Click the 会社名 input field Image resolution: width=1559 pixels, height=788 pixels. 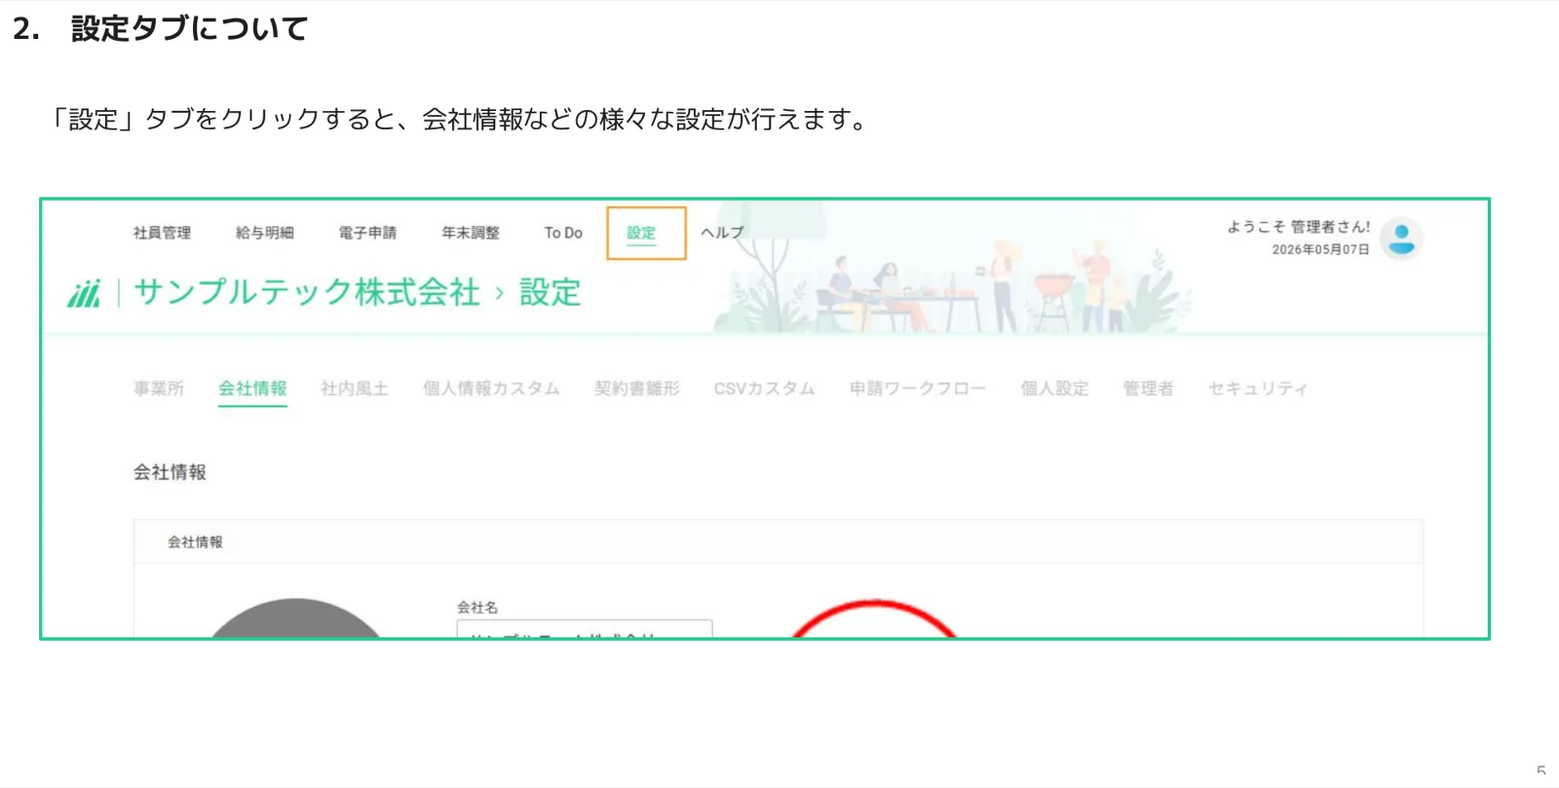585,629
